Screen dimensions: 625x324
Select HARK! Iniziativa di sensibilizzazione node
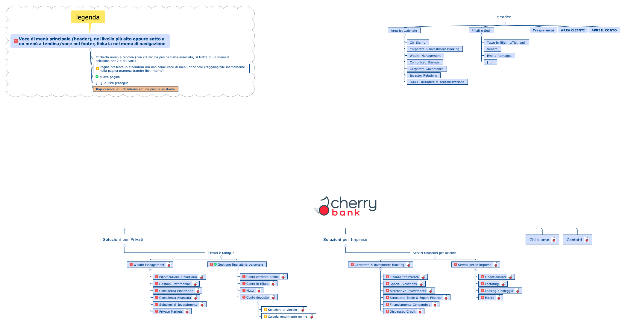437,82
